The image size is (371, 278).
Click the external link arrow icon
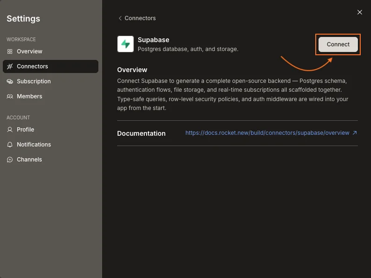(355, 133)
